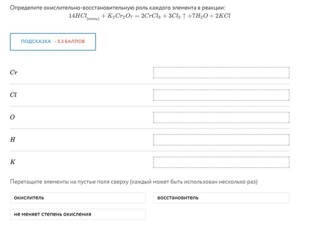Image resolution: width=318 pixels, height=239 pixels.
Task: Click the H element label
Action: click(12, 139)
